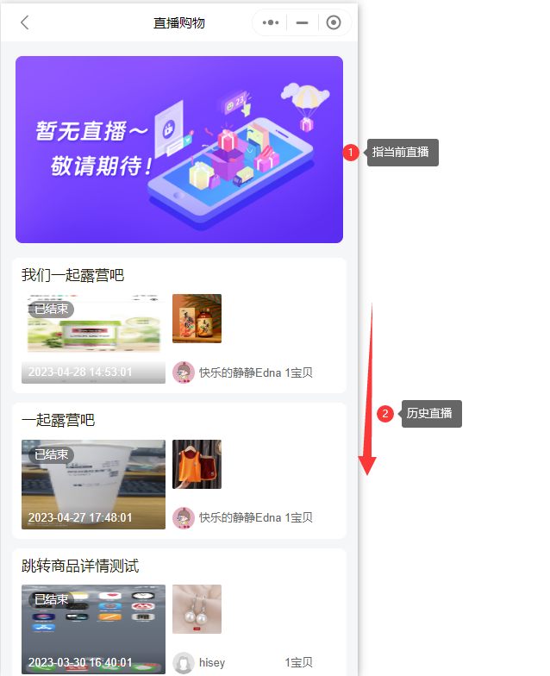Tap the circle target icon in the capsule
The image size is (550, 676).
coord(333,22)
